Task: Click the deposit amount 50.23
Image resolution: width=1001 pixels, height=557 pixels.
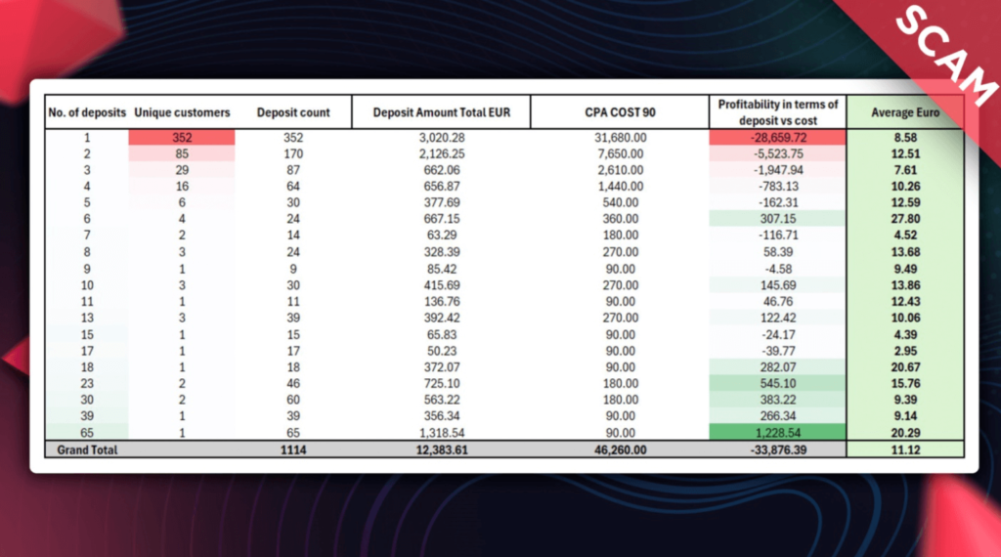Action: tap(442, 351)
